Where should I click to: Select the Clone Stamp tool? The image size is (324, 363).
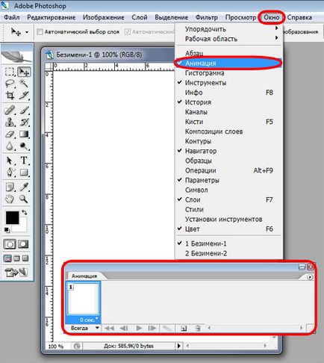pyautogui.click(x=10, y=122)
